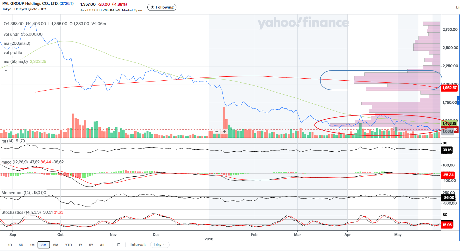Show the All time range
The width and height of the screenshot is (460, 251).
[x=102, y=245]
